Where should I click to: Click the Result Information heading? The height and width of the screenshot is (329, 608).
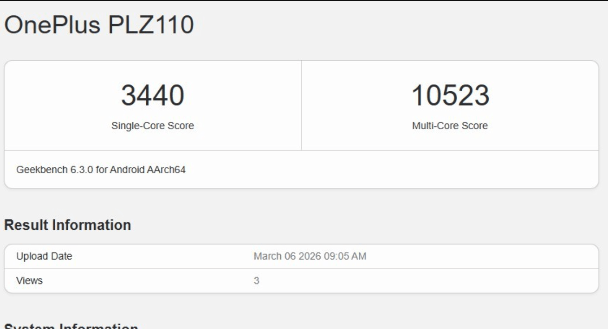[68, 225]
